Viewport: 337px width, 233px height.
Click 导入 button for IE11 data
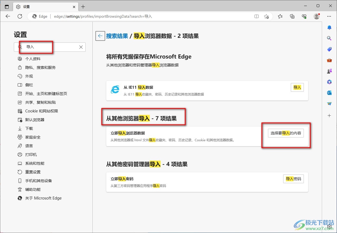click(x=297, y=87)
